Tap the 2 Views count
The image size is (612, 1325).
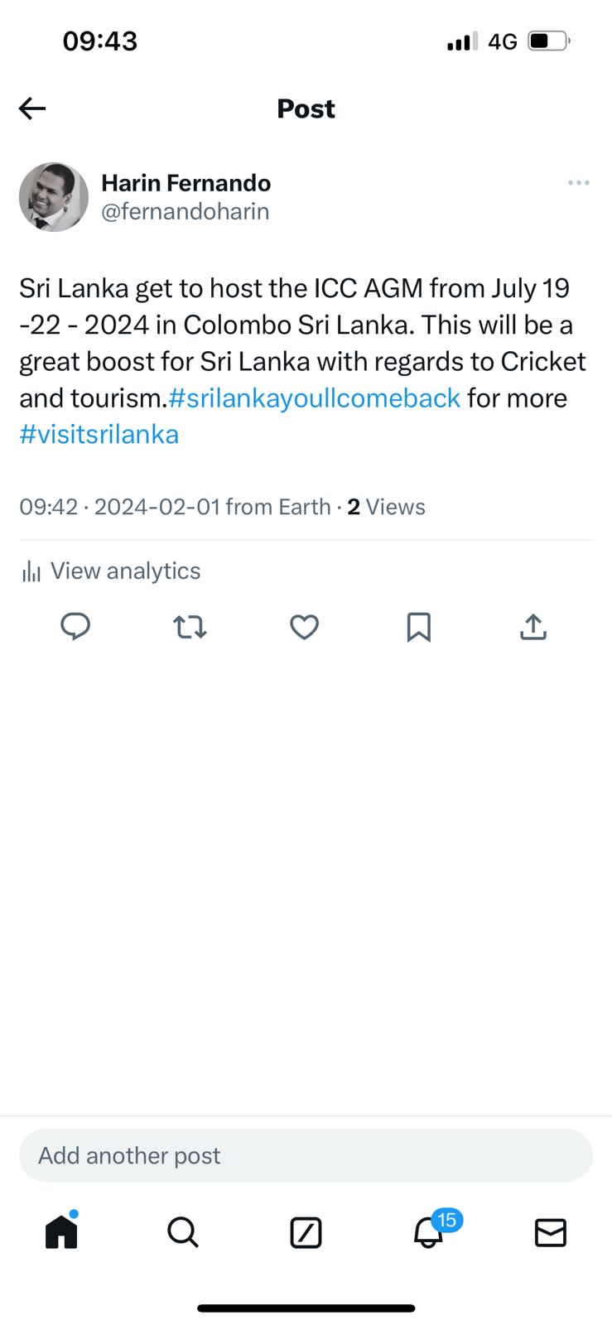pos(386,507)
